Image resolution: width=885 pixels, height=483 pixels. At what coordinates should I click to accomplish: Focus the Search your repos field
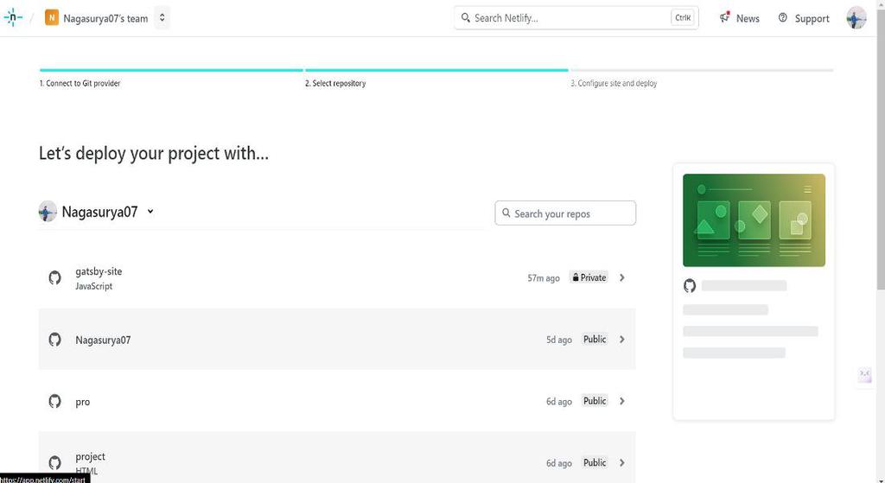pos(565,213)
